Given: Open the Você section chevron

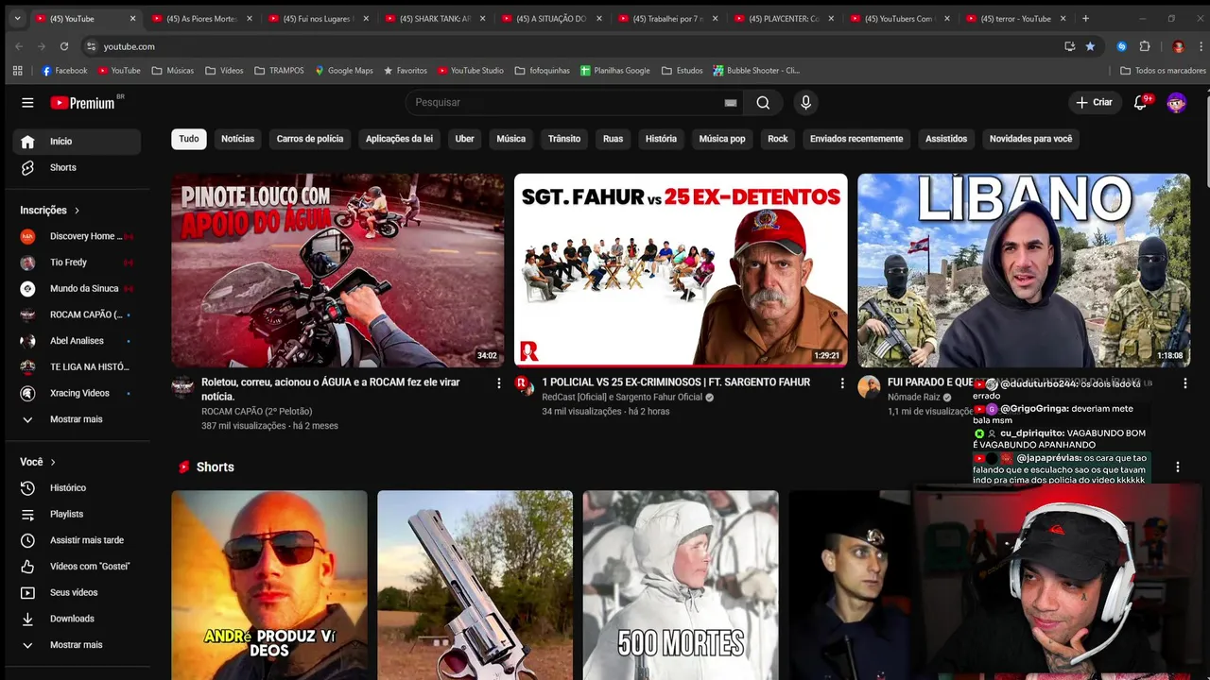Looking at the screenshot, I should [53, 462].
